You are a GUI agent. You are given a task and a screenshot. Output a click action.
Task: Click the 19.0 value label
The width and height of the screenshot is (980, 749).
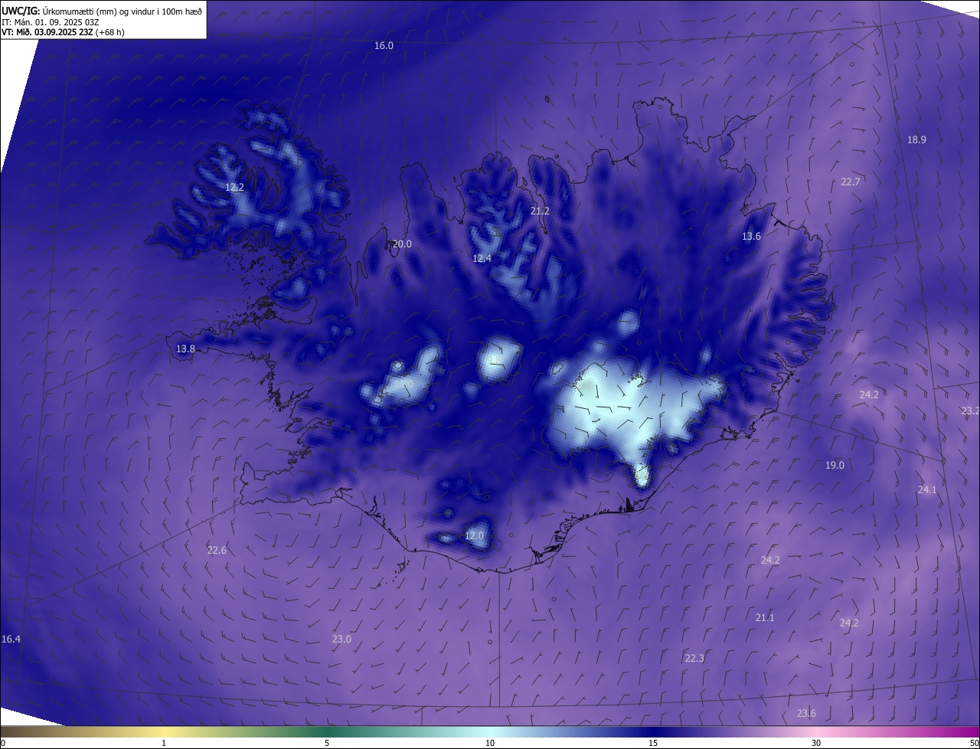835,466
